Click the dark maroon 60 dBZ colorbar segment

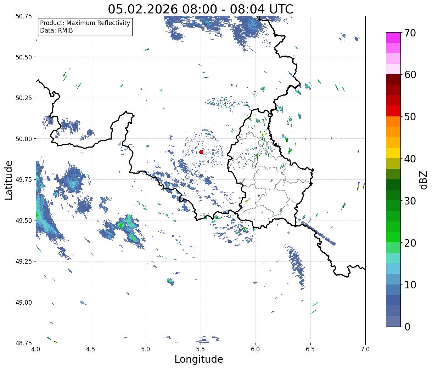(393, 80)
